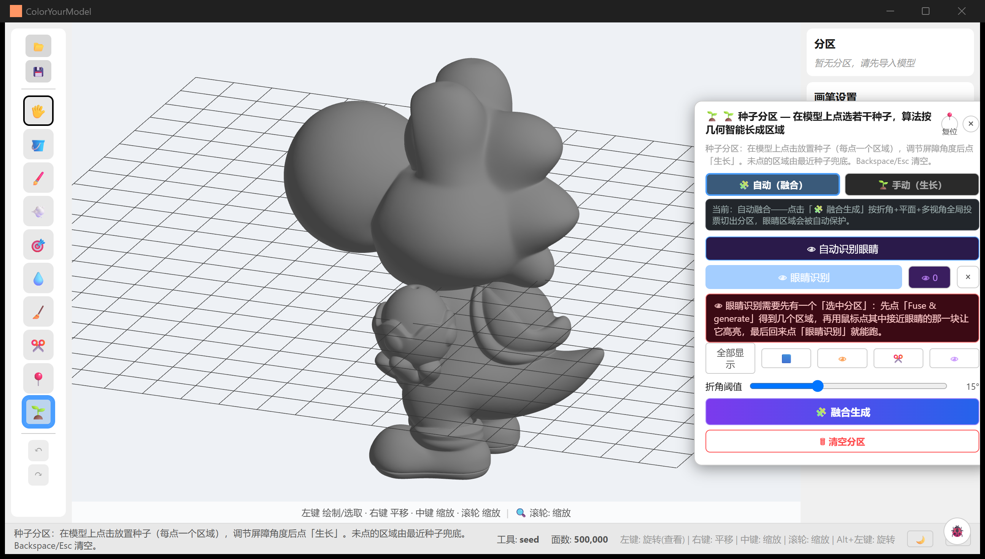
Task: Open model with folder icon
Action: pos(38,46)
